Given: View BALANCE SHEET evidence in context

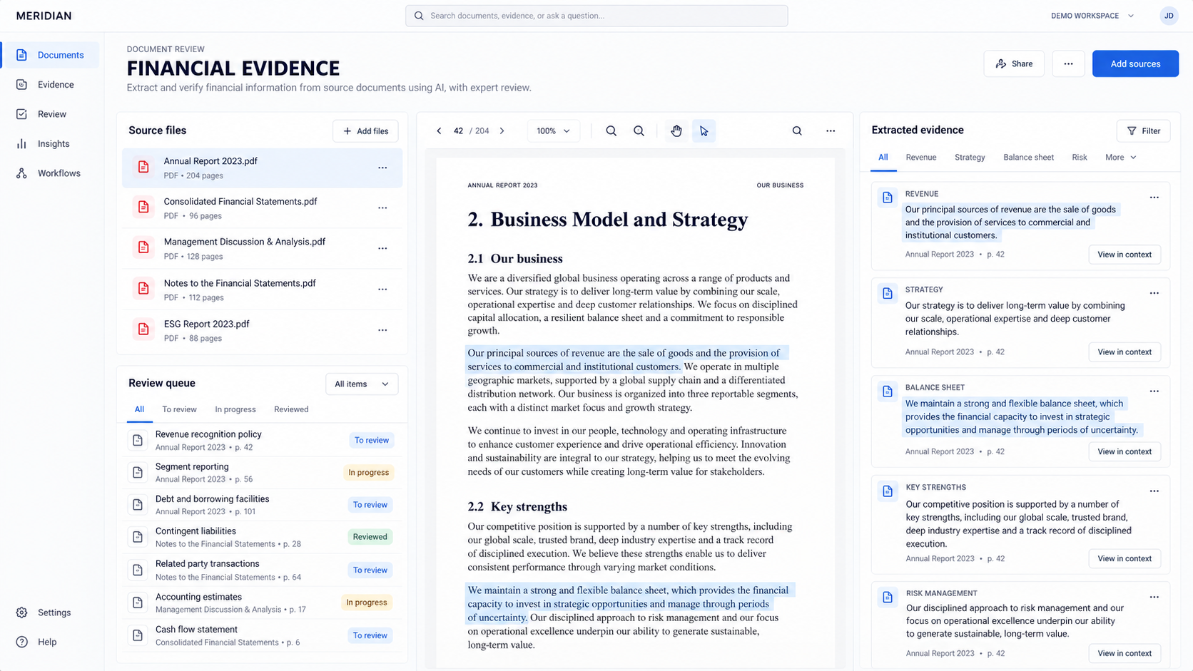Looking at the screenshot, I should (1125, 452).
